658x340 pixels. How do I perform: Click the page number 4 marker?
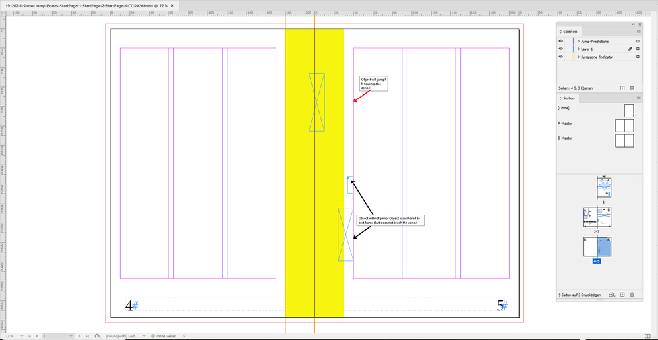pos(129,306)
